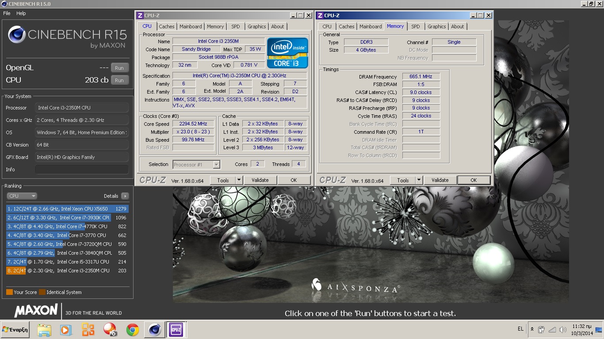
Task: Open the CPU ranking type dropdown
Action: pyautogui.click(x=22, y=196)
